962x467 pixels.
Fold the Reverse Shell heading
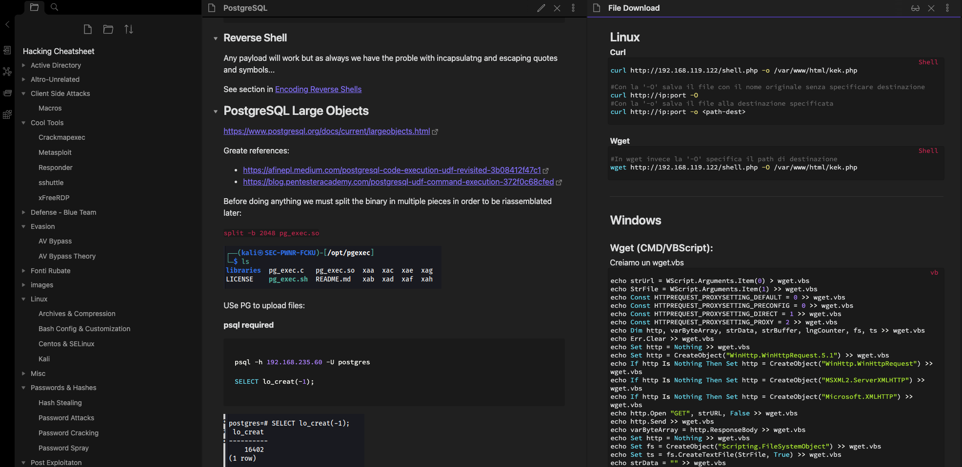pos(216,38)
